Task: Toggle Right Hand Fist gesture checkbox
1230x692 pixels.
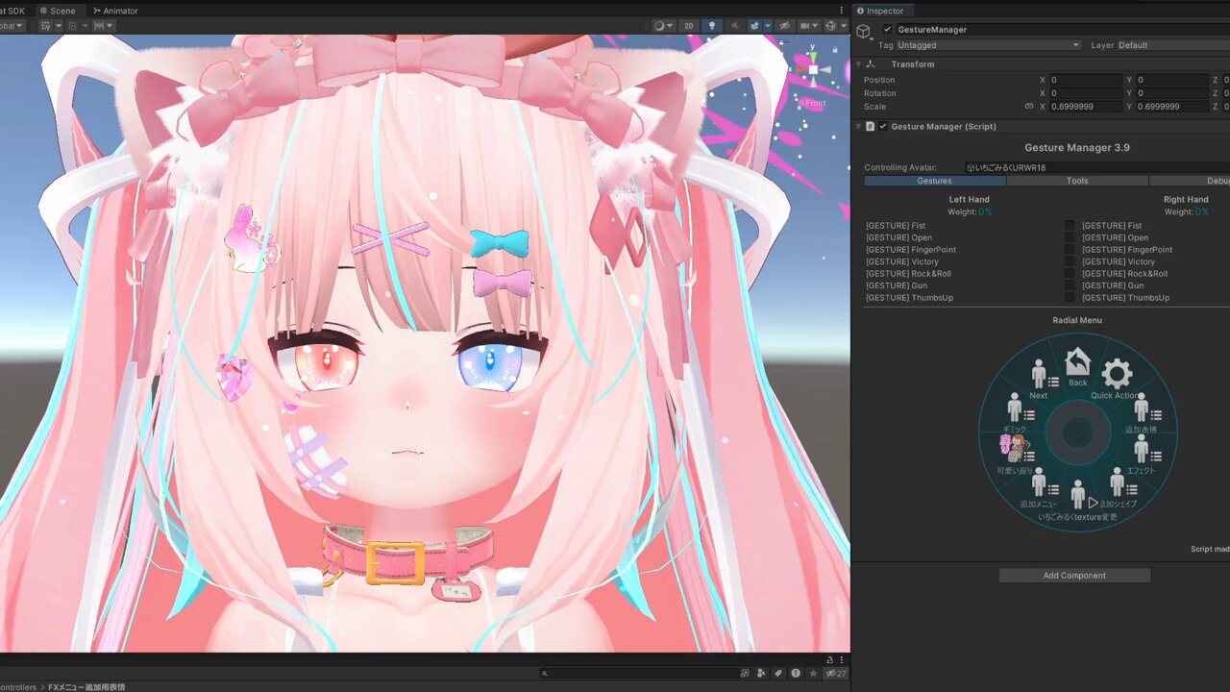Action: (x=1070, y=226)
